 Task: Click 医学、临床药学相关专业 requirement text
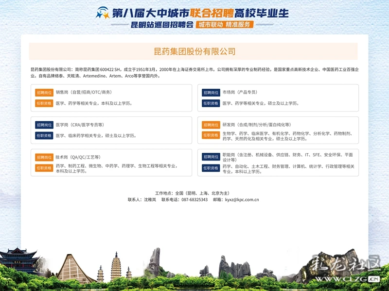[x=96, y=136]
